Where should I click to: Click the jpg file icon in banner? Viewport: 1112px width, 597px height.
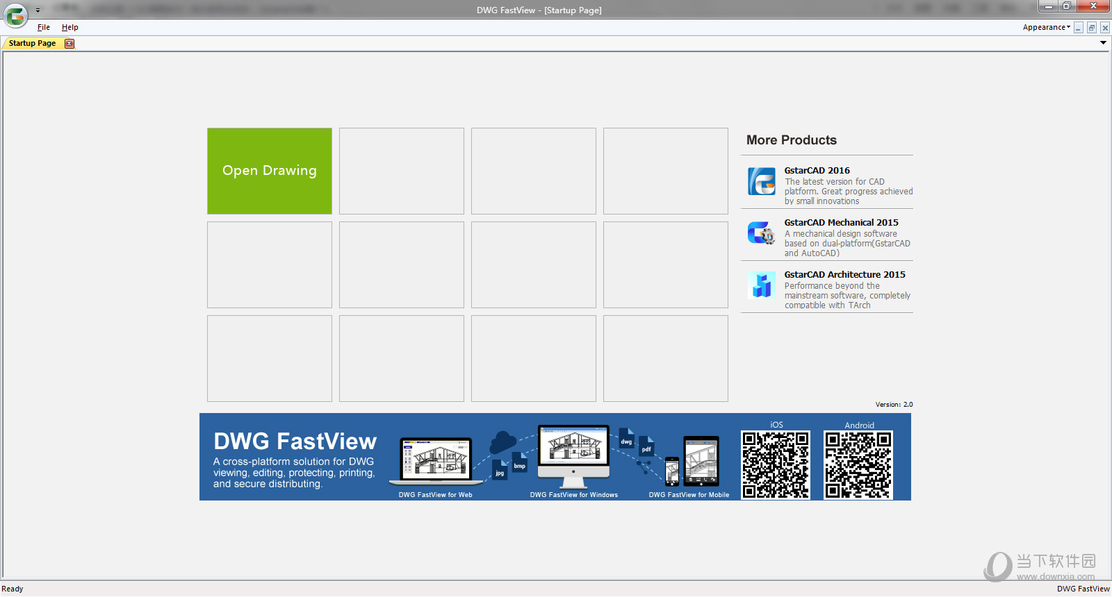click(500, 470)
